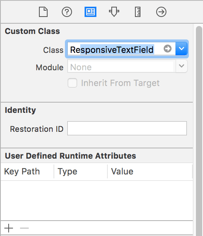Click the User Defined Runtime Attributes heading

(x=70, y=156)
